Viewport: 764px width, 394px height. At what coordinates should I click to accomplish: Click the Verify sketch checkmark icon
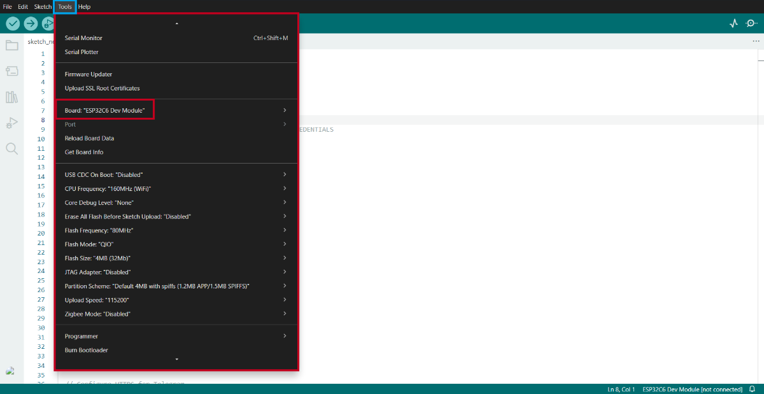(13, 24)
